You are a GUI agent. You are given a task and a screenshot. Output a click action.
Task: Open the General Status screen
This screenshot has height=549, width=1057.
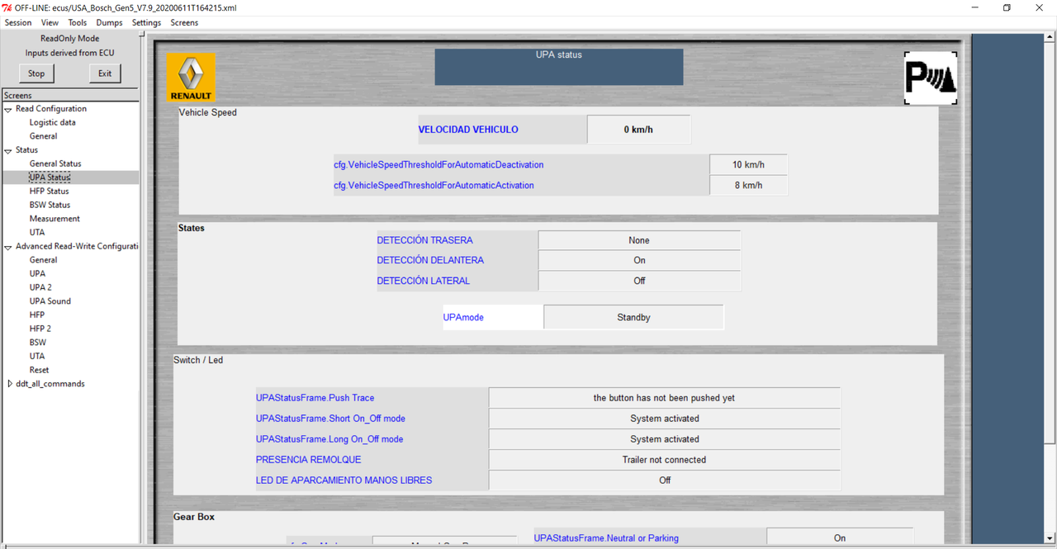tap(55, 163)
